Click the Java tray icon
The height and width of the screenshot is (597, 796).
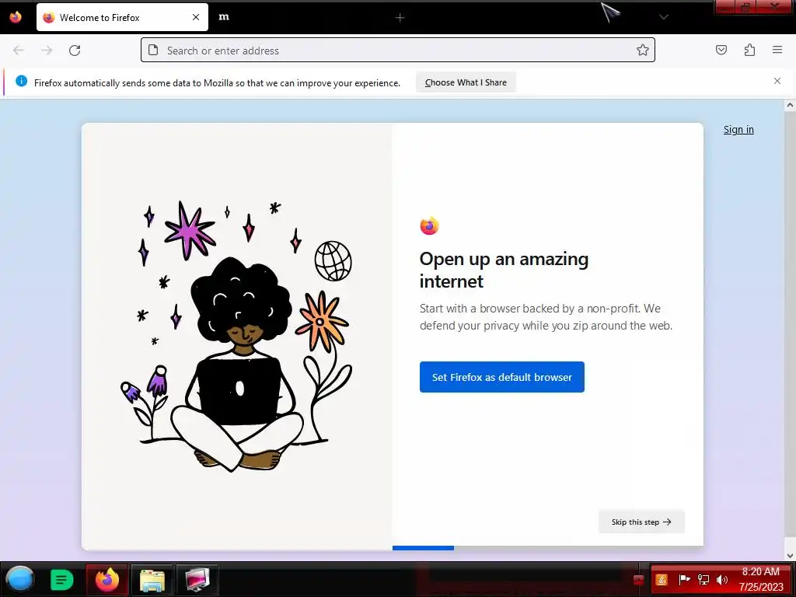click(662, 580)
